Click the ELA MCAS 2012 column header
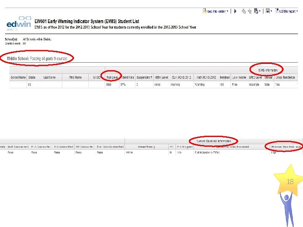 coord(181,77)
